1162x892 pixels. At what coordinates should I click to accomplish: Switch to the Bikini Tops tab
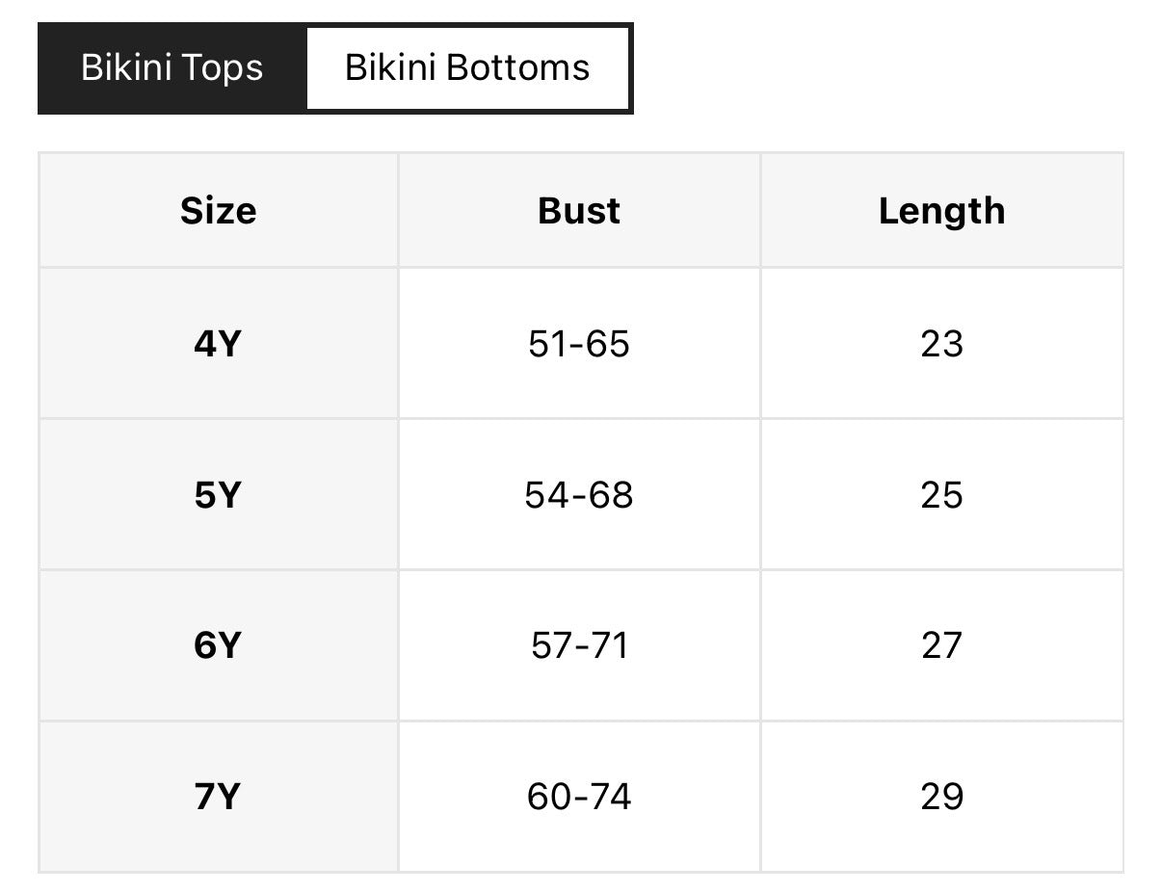point(172,67)
